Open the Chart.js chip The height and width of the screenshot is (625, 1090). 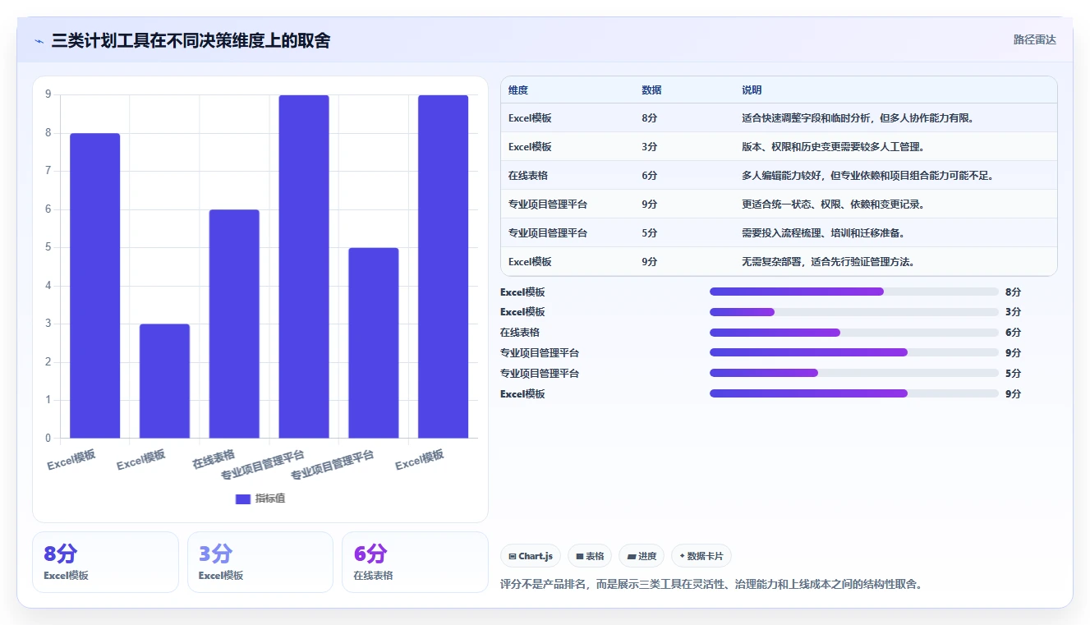point(531,556)
